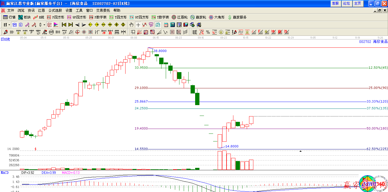Expand the dropdown arrow beside the bar-type icon
Viewport: 388px width, 192px height.
(44, 25)
